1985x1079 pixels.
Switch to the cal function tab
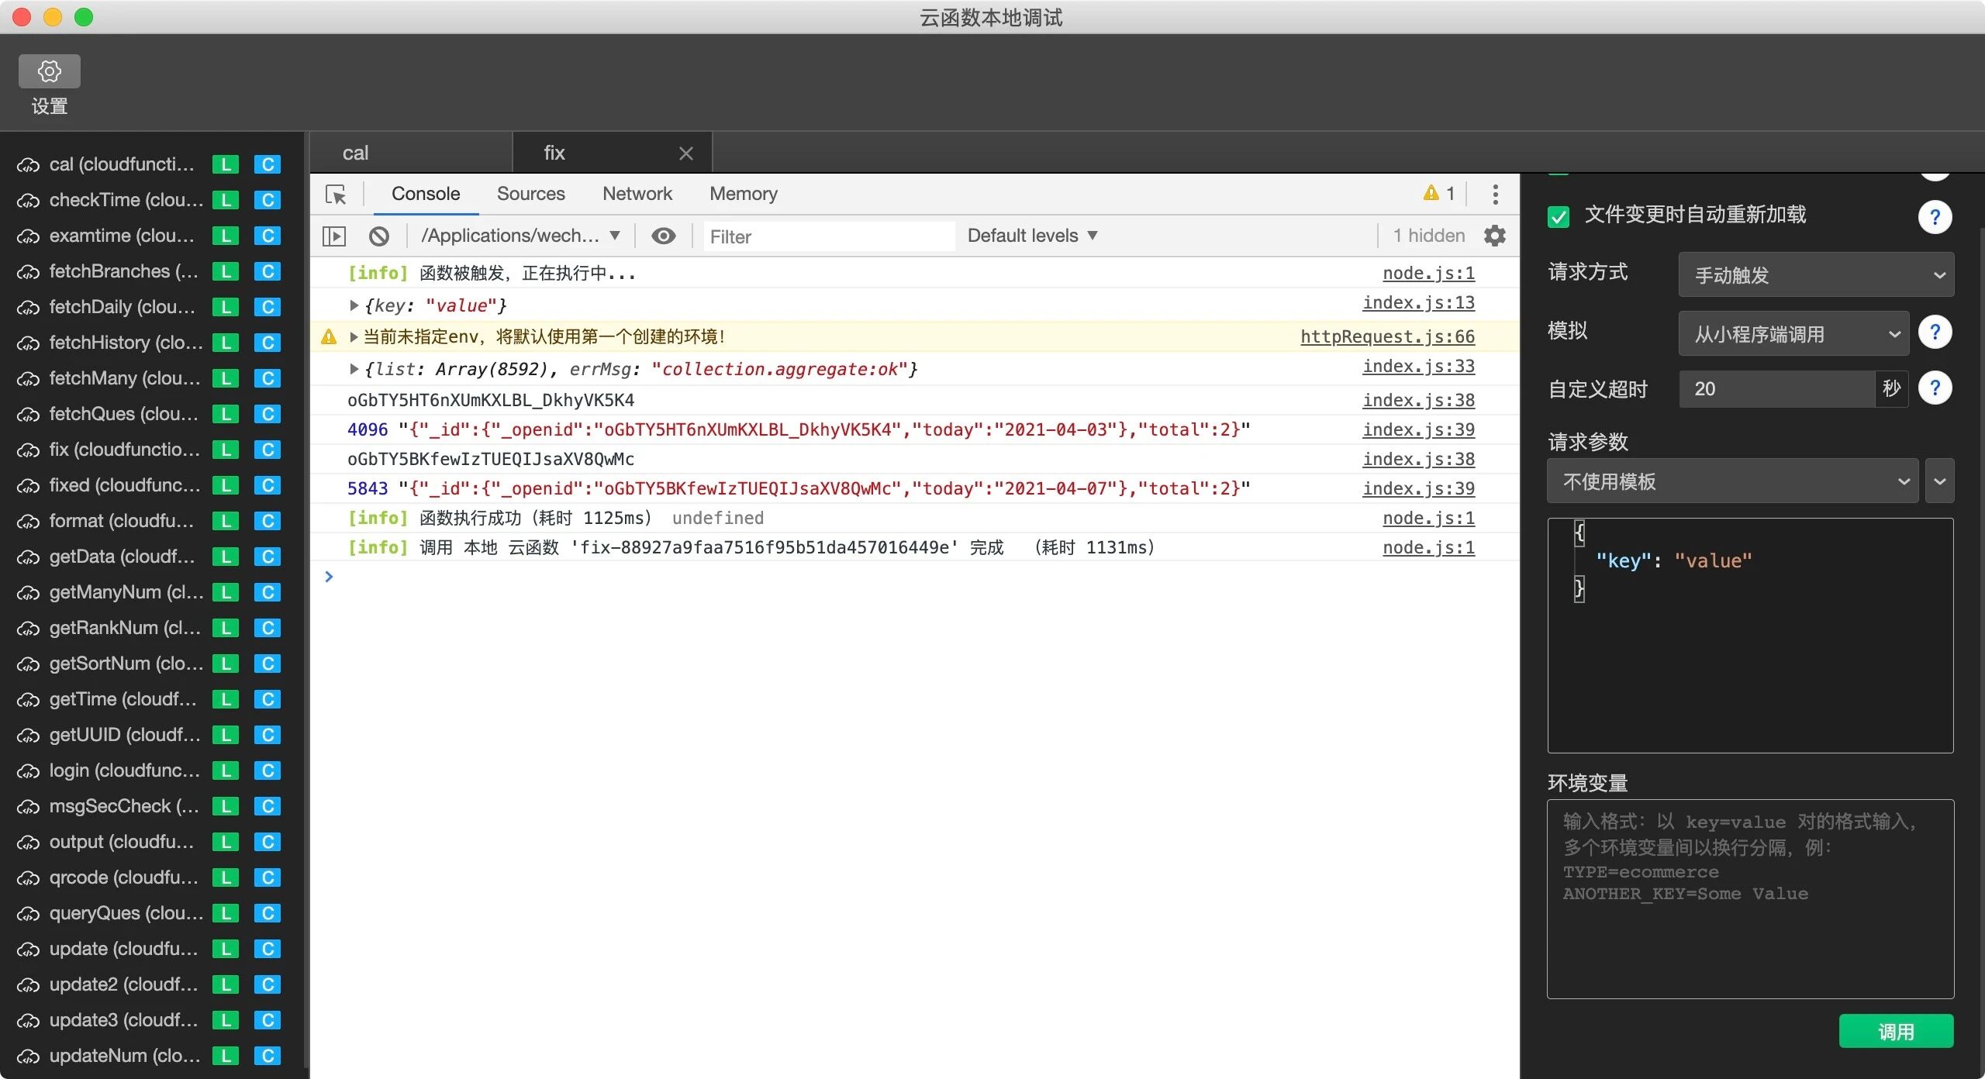tap(355, 153)
